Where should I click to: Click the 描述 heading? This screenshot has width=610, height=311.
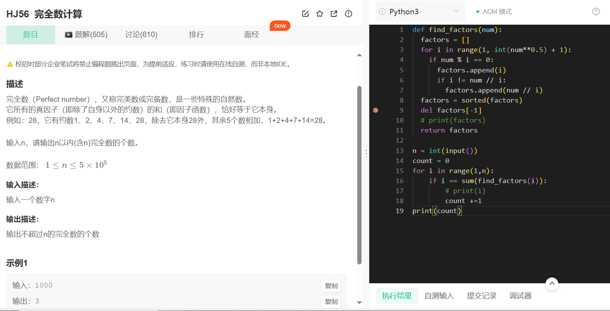[x=15, y=84]
